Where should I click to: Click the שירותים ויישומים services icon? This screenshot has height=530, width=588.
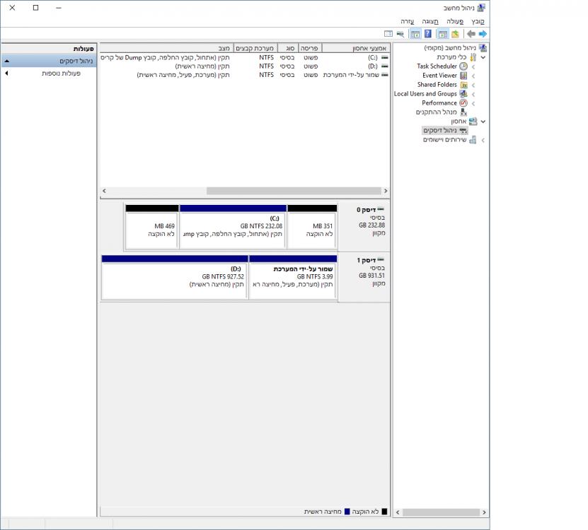click(x=473, y=140)
